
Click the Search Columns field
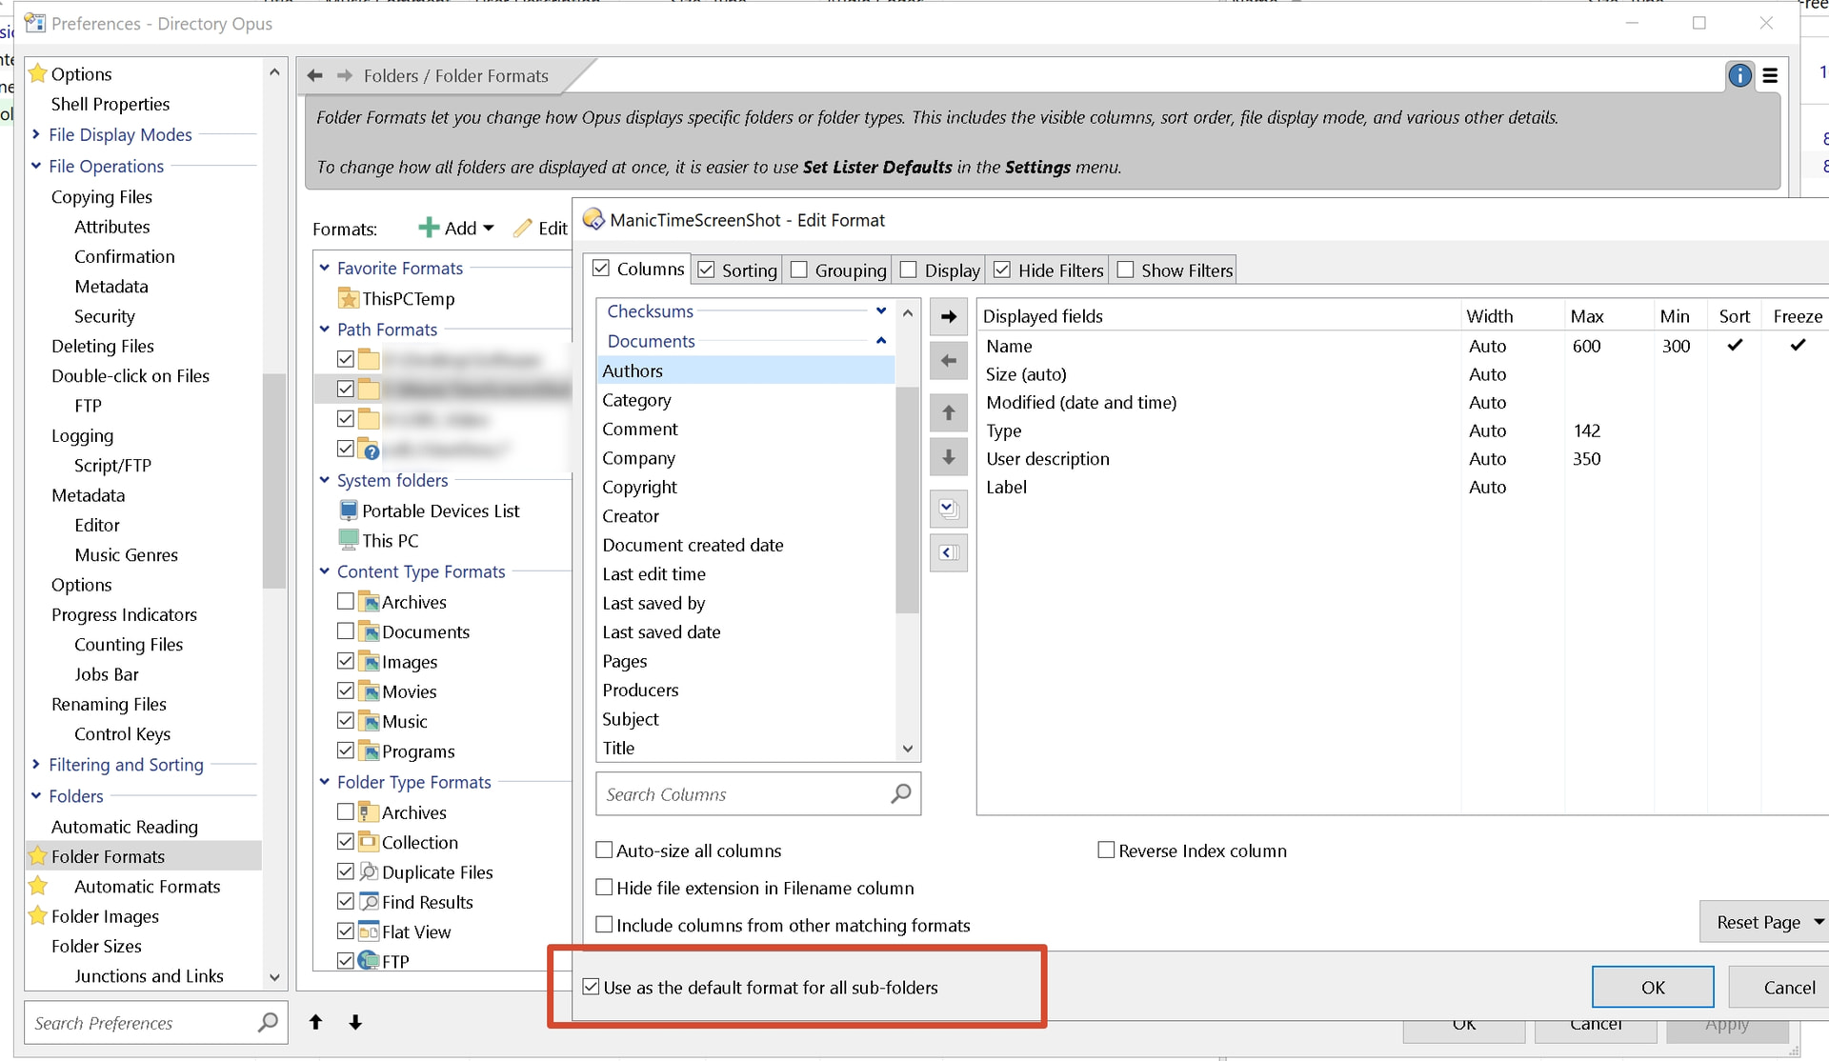click(x=743, y=794)
